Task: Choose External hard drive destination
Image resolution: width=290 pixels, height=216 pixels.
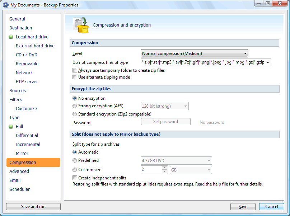Action: click(35, 46)
